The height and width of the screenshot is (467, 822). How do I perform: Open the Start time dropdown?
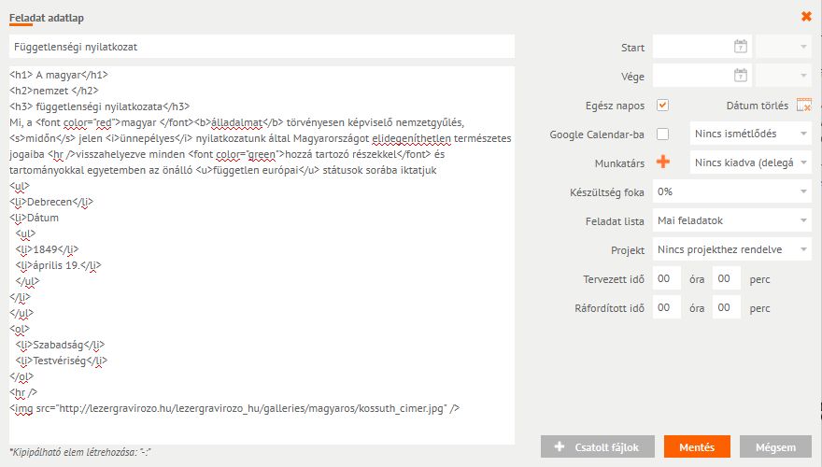783,47
